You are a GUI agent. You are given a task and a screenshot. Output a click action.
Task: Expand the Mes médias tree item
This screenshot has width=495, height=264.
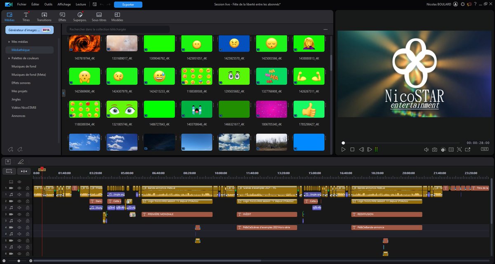[x=9, y=42]
